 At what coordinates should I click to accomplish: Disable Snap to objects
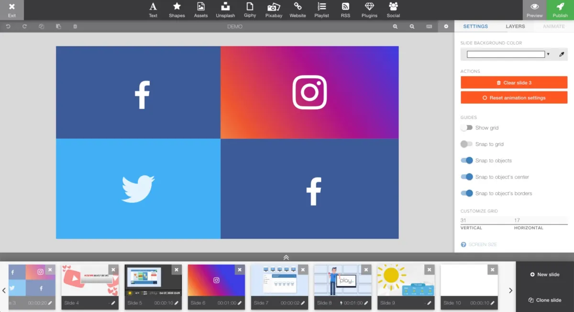tap(467, 160)
